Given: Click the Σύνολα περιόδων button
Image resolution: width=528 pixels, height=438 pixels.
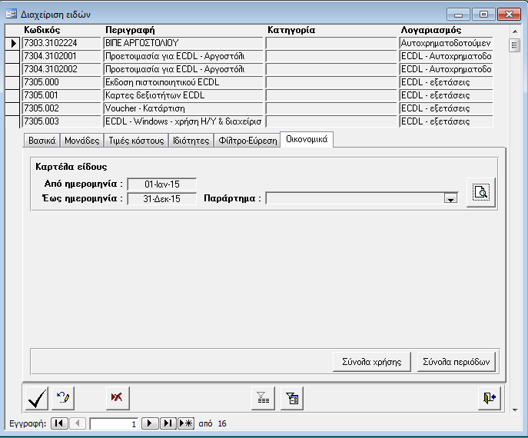Looking at the screenshot, I should (455, 361).
